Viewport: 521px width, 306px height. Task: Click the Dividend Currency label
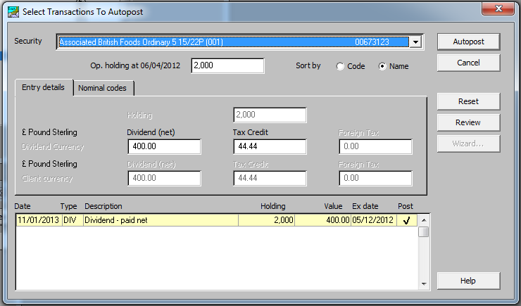point(53,147)
